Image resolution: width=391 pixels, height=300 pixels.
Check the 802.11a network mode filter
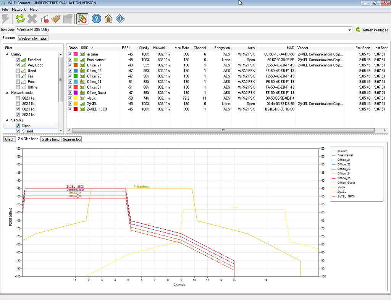click(x=18, y=98)
